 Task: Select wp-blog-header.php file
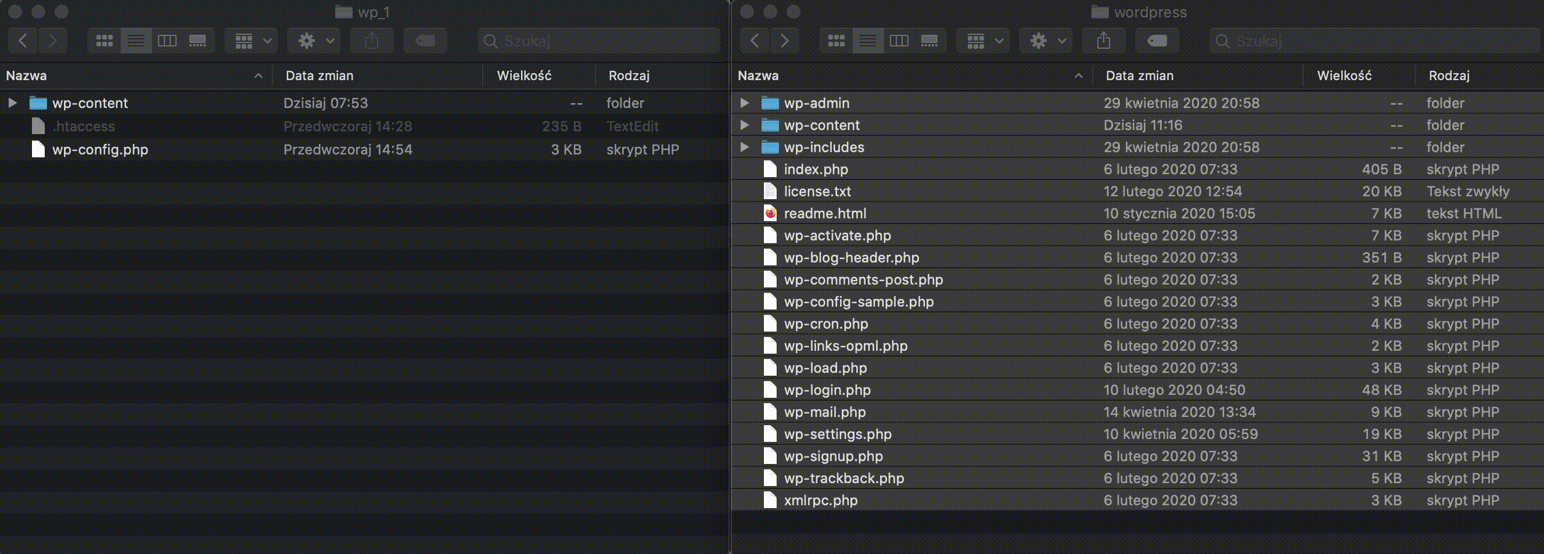(1137, 257)
